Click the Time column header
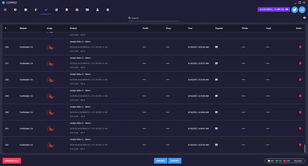This screenshot has width=308, height=166. coord(190,28)
